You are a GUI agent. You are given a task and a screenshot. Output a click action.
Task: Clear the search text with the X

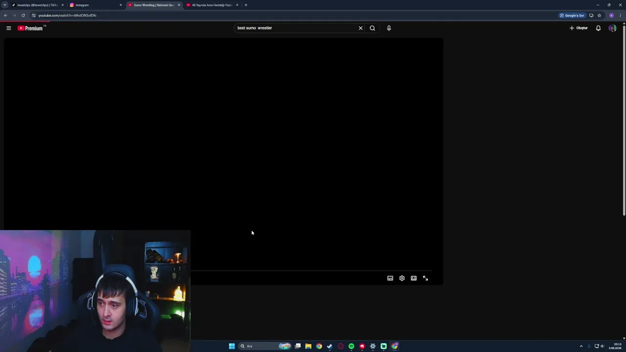coord(361,28)
